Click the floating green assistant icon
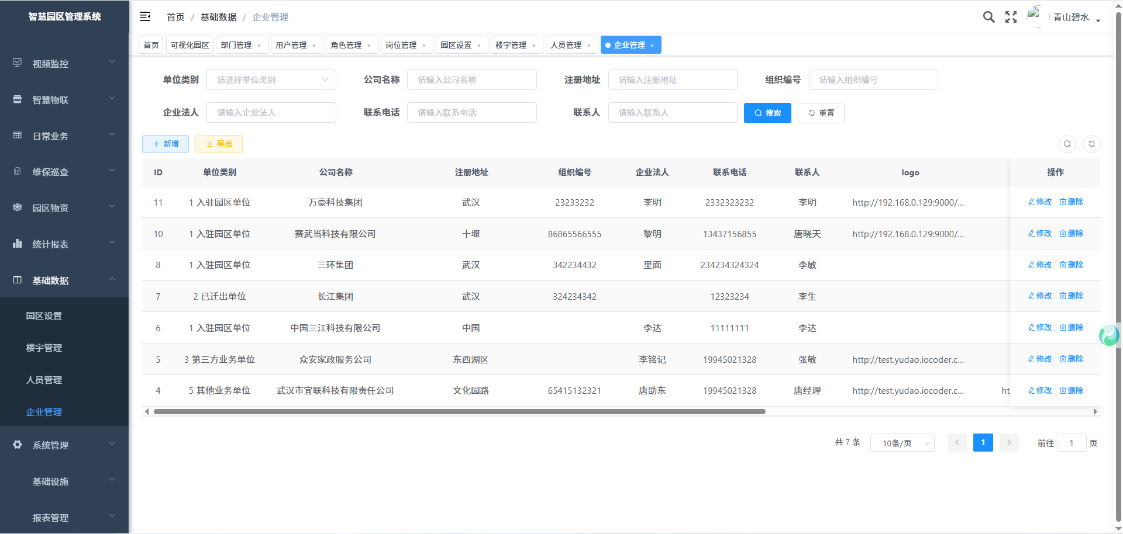Viewport: 1123px width, 534px height. (x=1109, y=335)
